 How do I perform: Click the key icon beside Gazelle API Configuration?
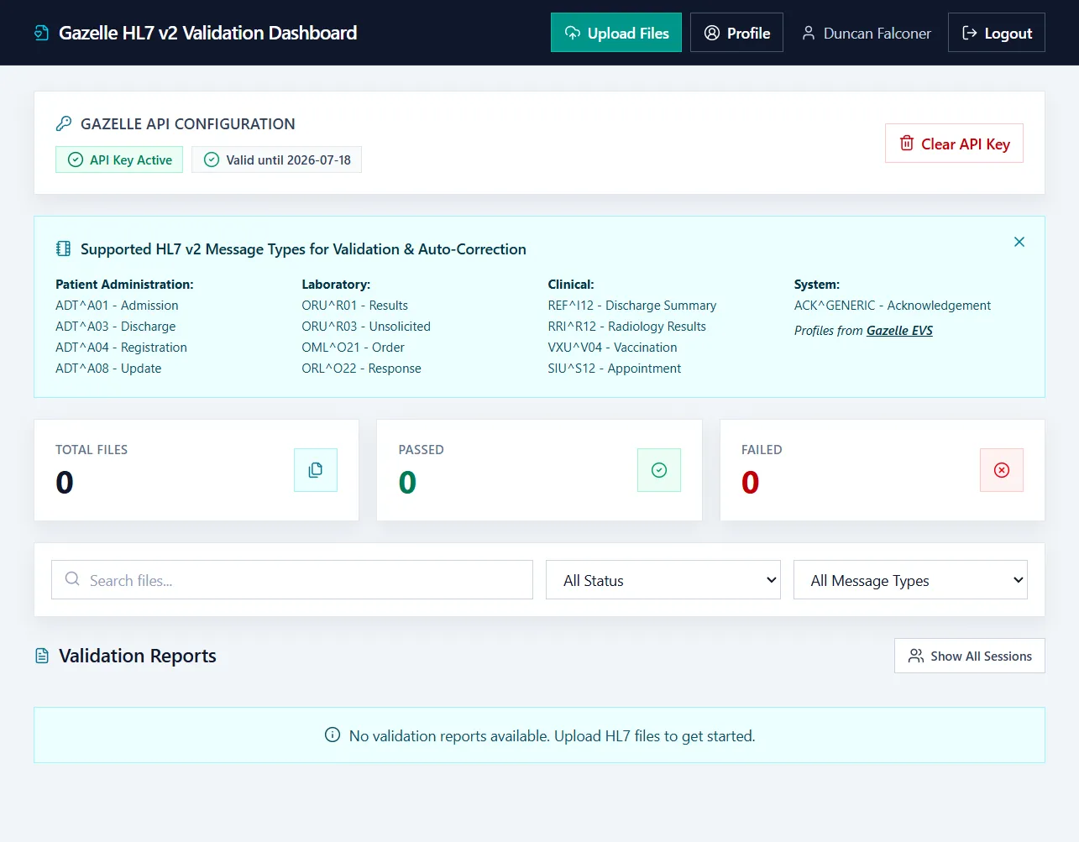click(x=64, y=123)
